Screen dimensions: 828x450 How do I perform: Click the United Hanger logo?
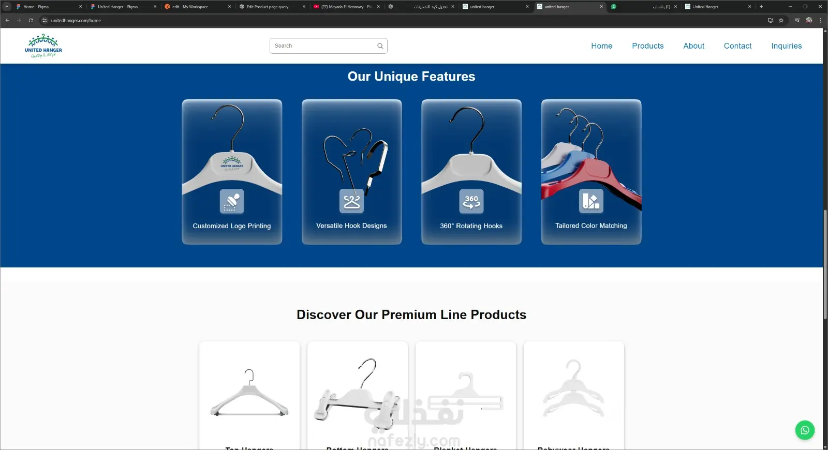[x=43, y=46]
